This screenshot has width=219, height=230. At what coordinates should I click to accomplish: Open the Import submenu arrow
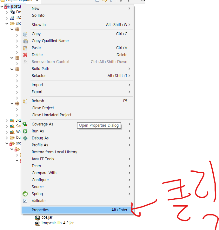tap(129, 85)
